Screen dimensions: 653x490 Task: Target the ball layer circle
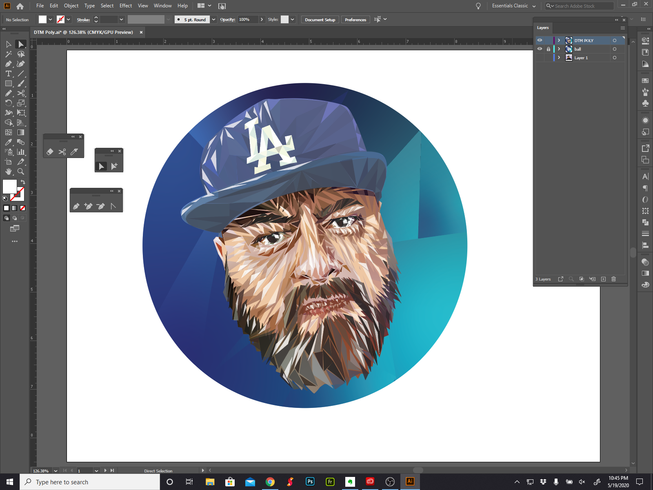click(x=614, y=49)
